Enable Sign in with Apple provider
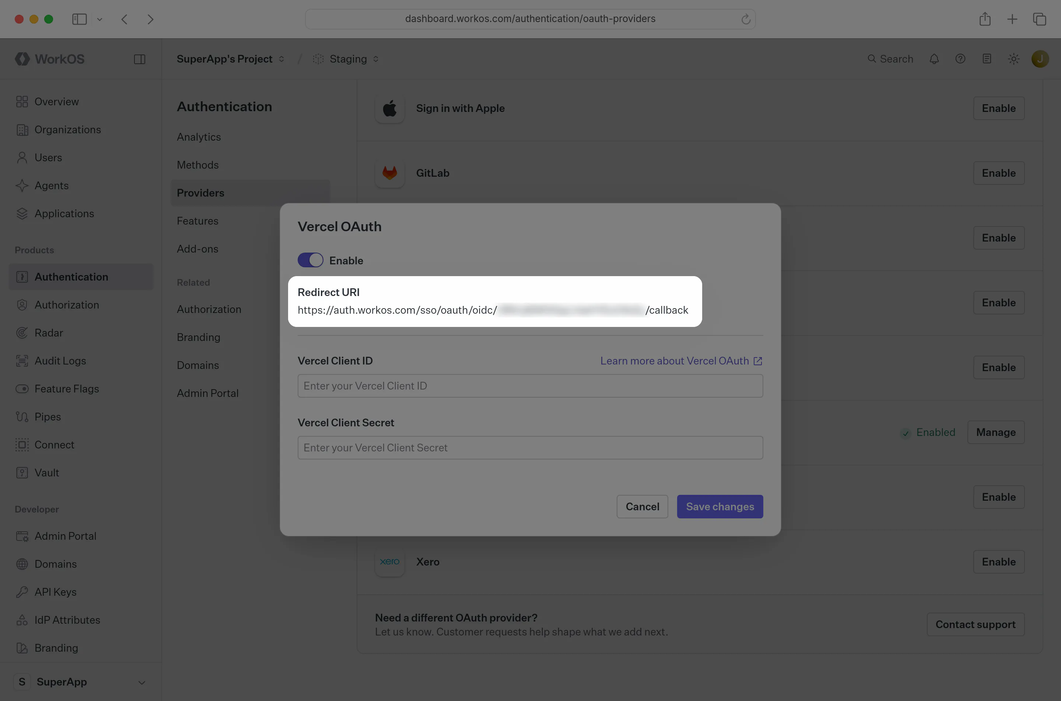The width and height of the screenshot is (1061, 701). (x=998, y=108)
